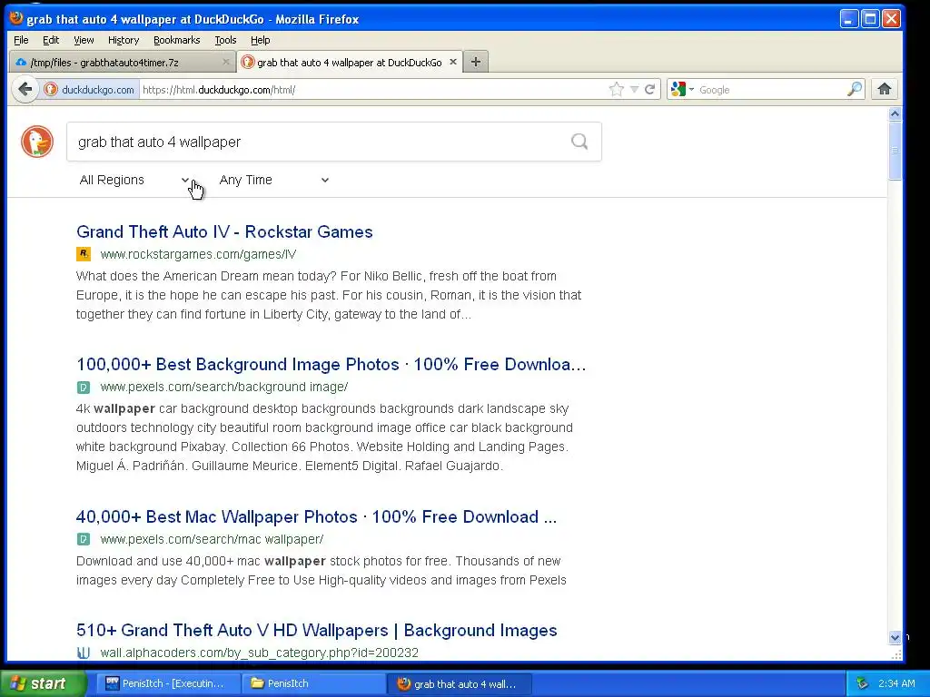Image resolution: width=930 pixels, height=697 pixels.
Task: Open the Windows Start menu
Action: pyautogui.click(x=42, y=683)
